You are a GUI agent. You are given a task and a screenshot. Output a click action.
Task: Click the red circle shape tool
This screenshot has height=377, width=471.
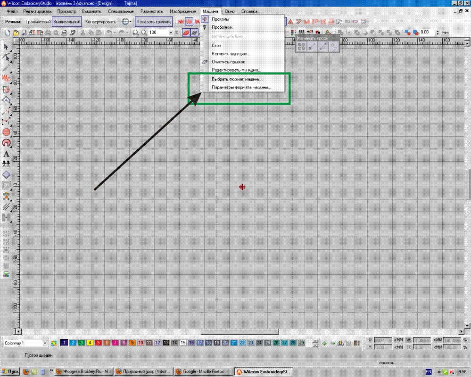click(x=7, y=132)
